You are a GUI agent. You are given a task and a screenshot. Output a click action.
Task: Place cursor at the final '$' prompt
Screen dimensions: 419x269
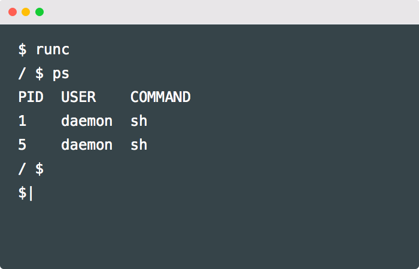tap(23, 193)
